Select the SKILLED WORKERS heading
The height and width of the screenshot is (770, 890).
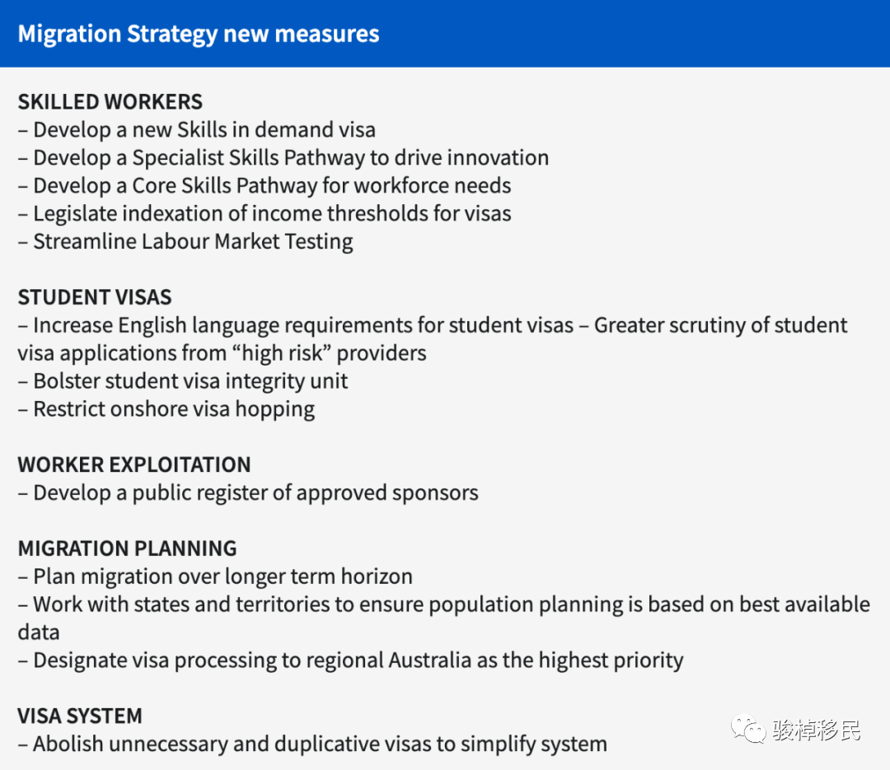[x=110, y=102]
